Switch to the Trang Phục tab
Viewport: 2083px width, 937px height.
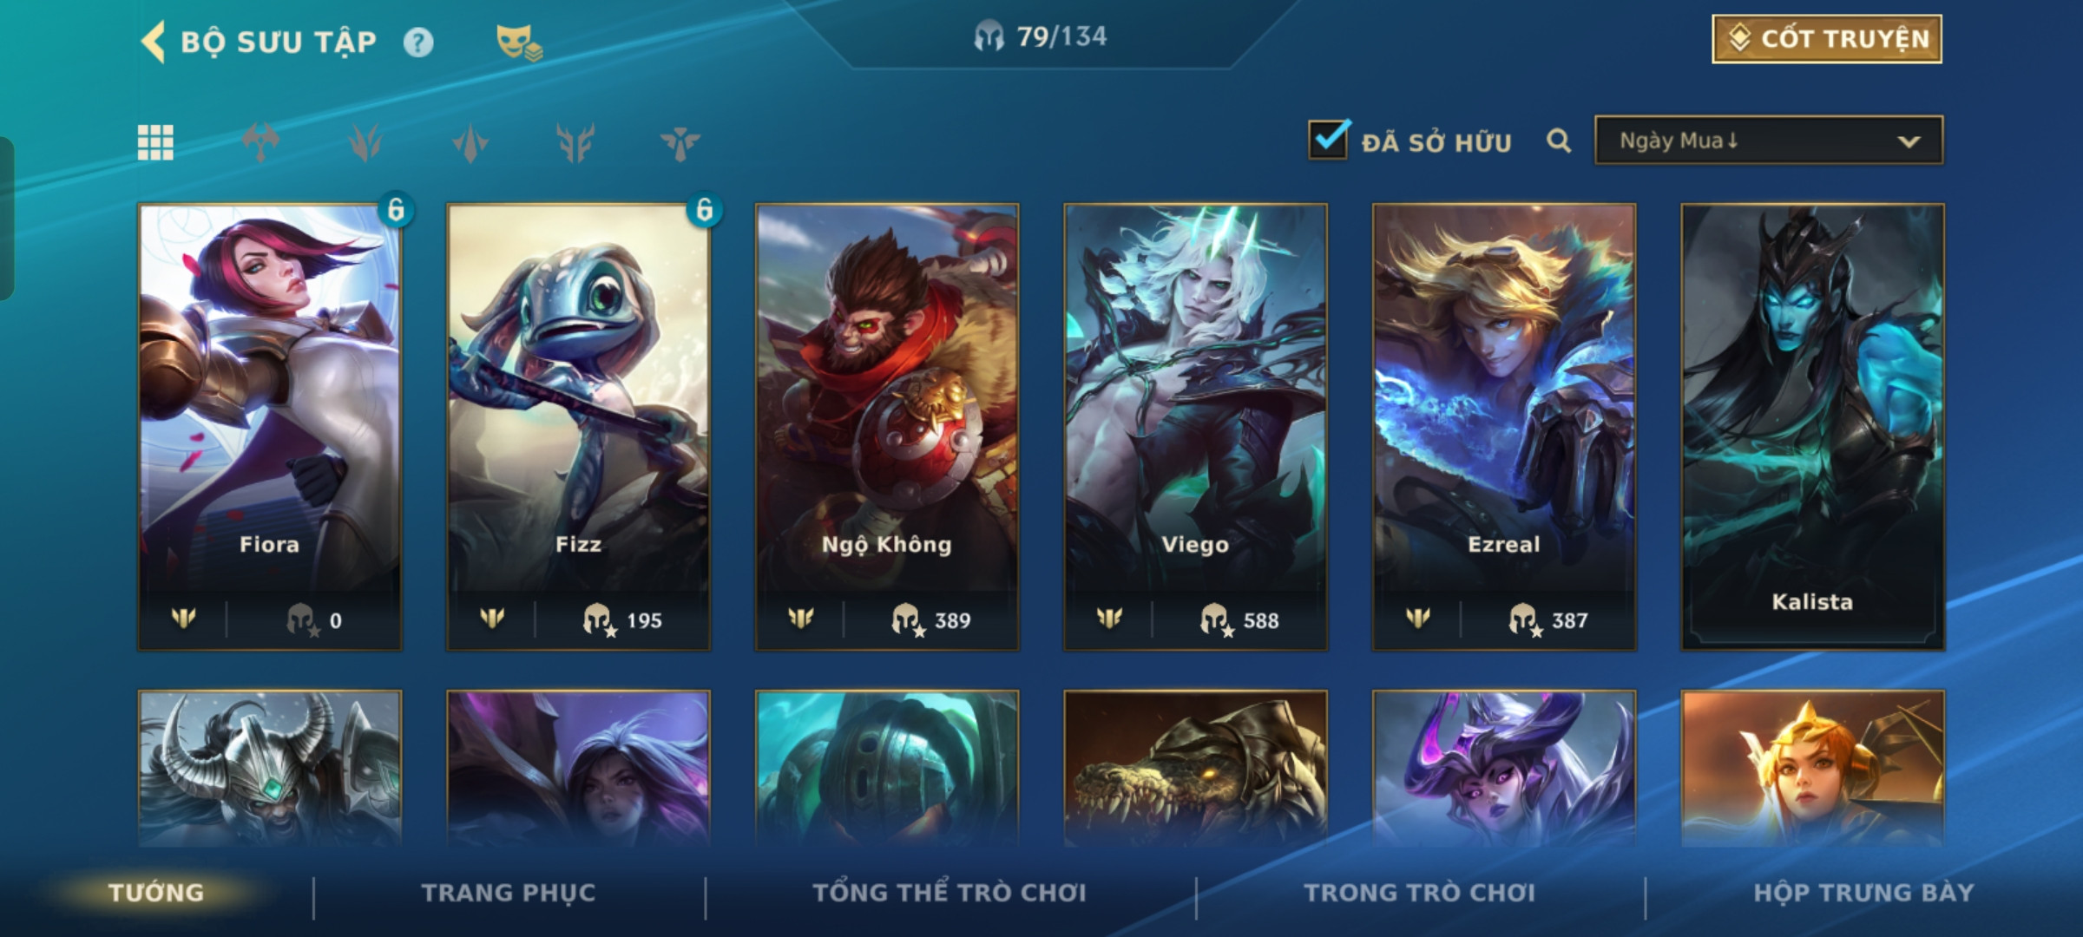(509, 893)
